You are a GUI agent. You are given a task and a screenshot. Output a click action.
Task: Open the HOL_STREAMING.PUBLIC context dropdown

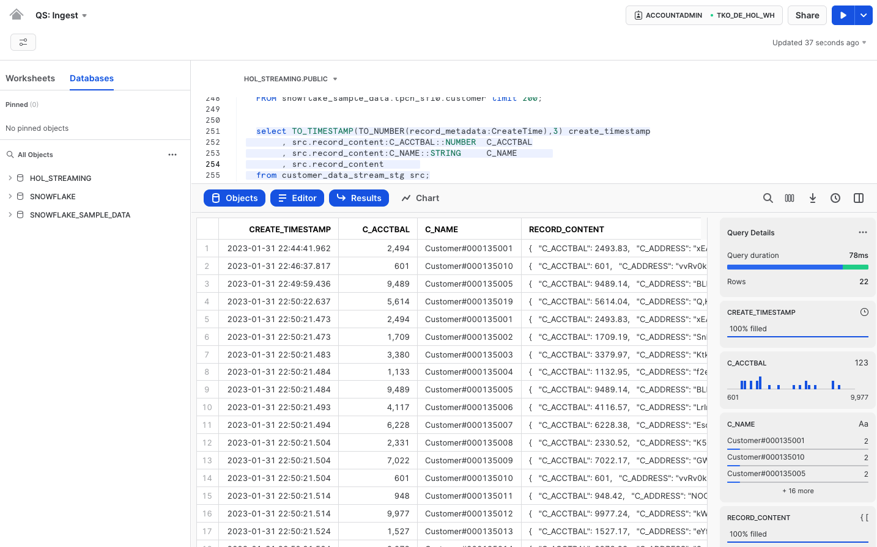[290, 79]
